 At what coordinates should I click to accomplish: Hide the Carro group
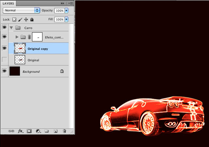5,28
